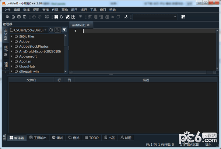Click the editor horizontal scrollbar right arrow
The width and height of the screenshot is (221, 149).
click(214, 72)
